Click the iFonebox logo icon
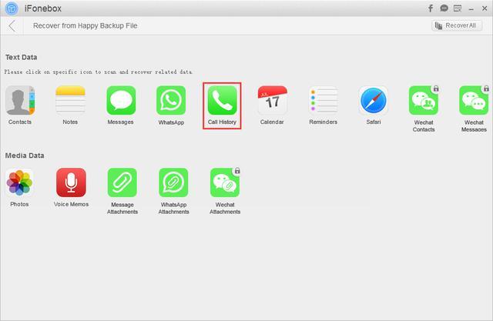 pos(12,8)
